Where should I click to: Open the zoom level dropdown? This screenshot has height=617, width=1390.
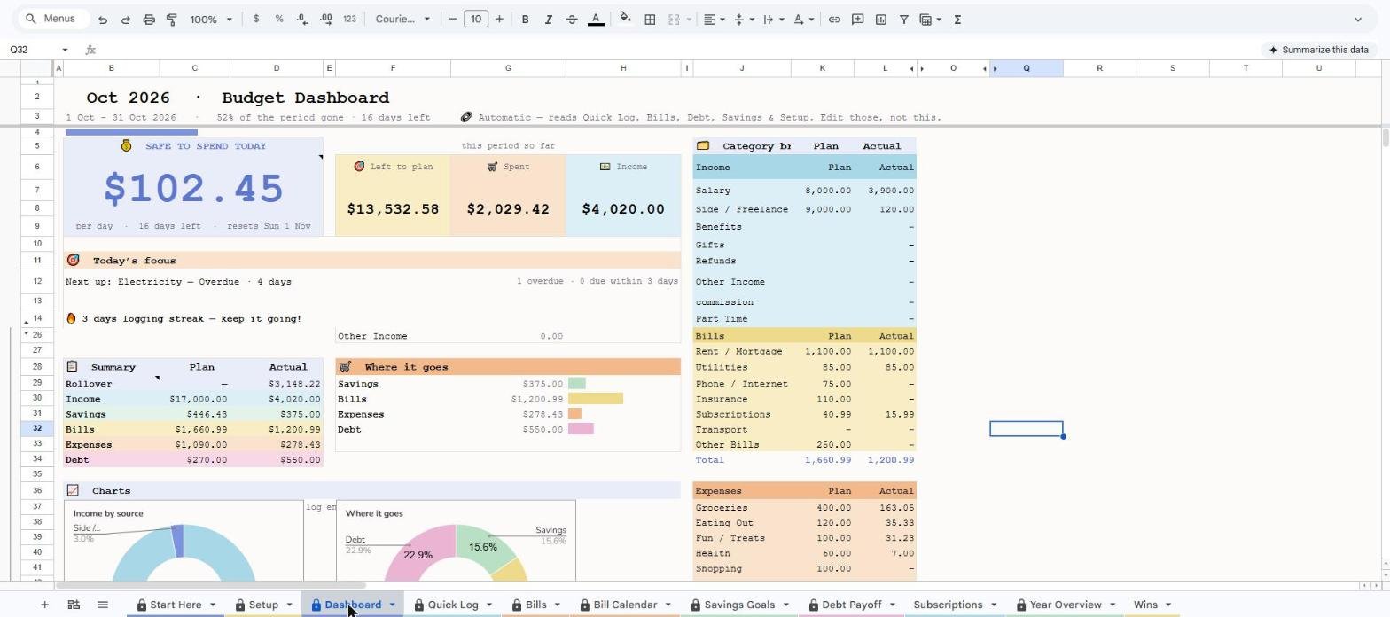click(211, 20)
